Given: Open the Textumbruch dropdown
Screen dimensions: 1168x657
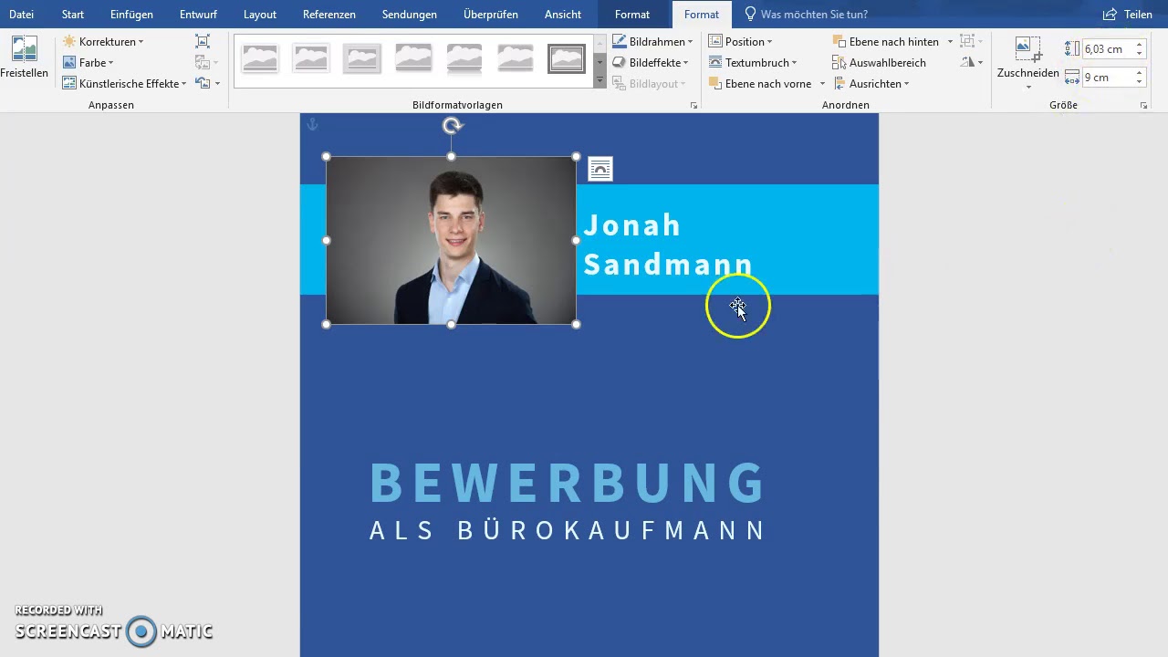Looking at the screenshot, I should pos(754,63).
